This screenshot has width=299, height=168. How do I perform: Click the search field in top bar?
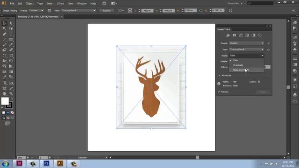[260, 3]
